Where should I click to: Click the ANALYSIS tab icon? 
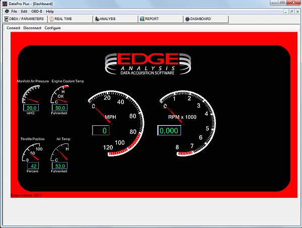(97, 19)
